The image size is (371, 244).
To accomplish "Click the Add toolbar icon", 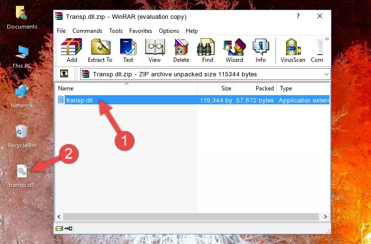I will click(x=71, y=50).
